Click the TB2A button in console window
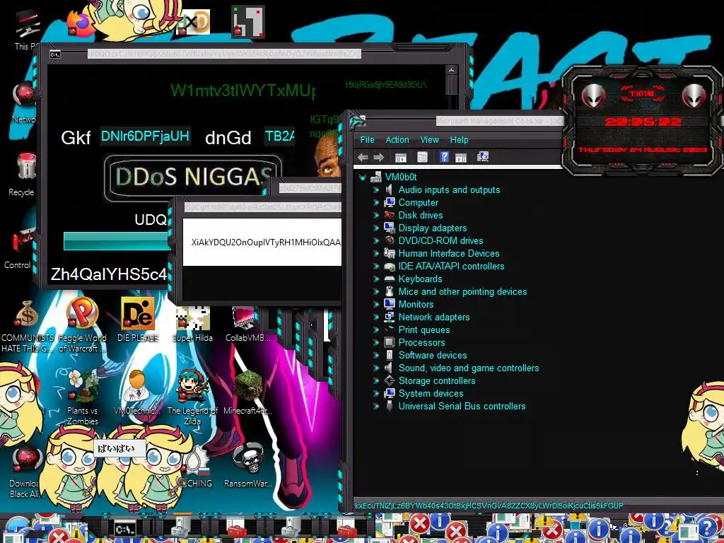724x543 pixels. point(280,136)
